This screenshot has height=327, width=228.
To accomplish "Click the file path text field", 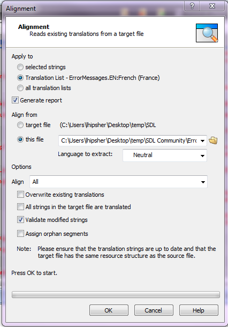I will (128, 141).
